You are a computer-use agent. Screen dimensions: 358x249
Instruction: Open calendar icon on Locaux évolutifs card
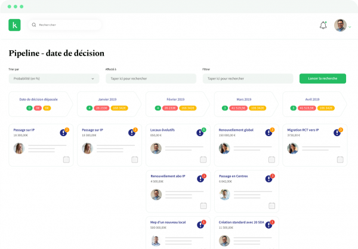click(203, 159)
